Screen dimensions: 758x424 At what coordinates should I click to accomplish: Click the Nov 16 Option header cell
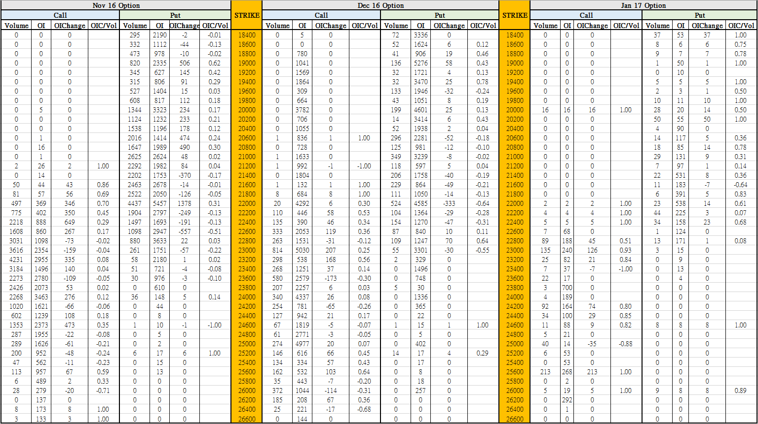(x=116, y=5)
